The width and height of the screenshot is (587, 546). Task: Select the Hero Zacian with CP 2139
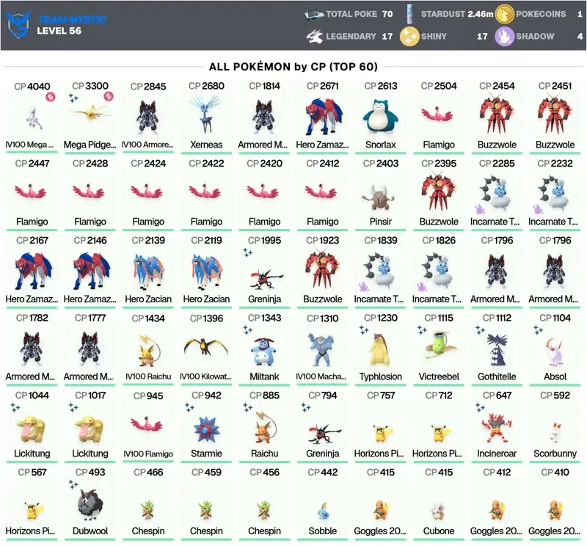click(148, 271)
